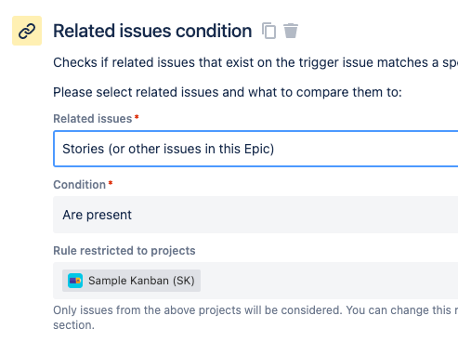
Task: Select the Sample Kanban (SK) project chip
Action: (x=131, y=281)
